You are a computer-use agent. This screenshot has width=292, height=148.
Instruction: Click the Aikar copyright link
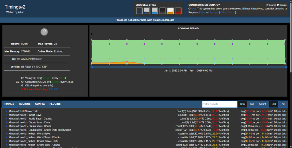[x=194, y=9]
